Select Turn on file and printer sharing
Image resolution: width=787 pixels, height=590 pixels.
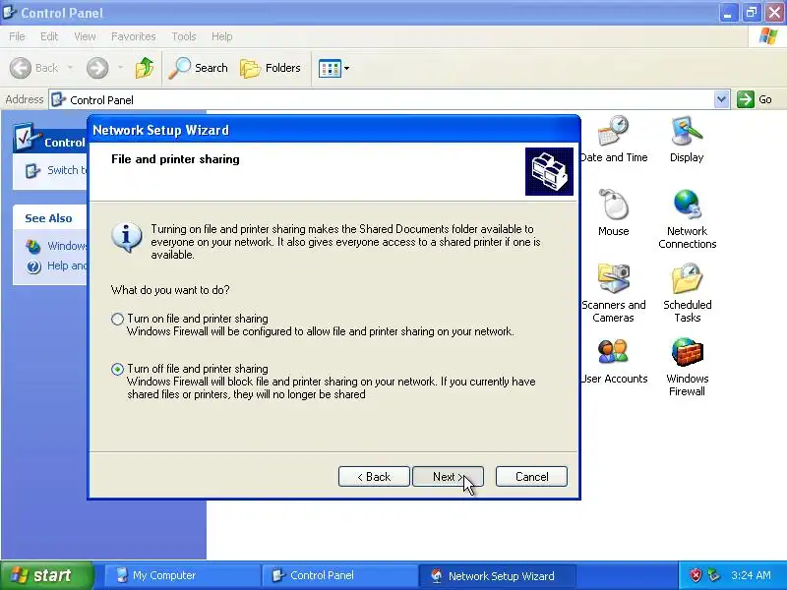117,319
